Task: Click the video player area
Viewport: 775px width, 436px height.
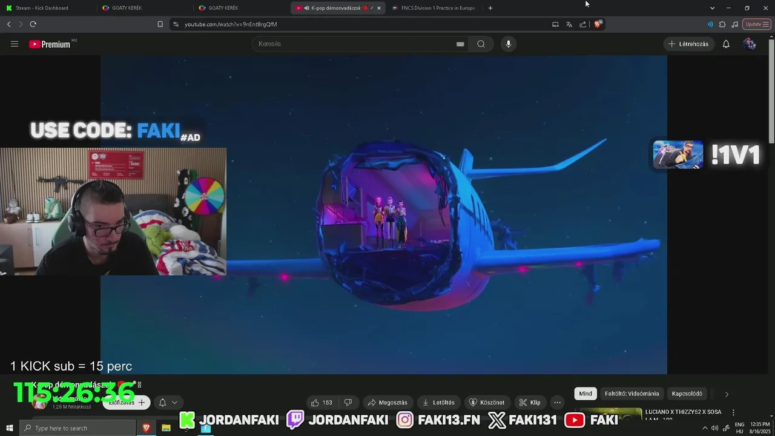Action: 384,215
